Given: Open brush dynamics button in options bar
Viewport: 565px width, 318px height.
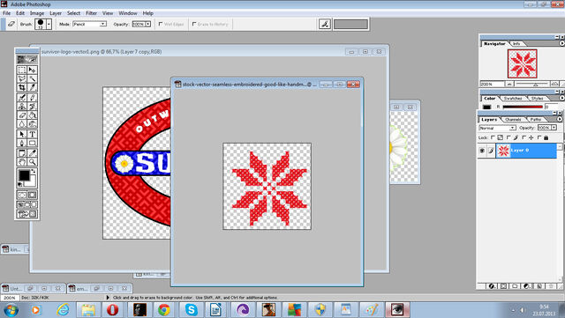Looking at the screenshot, I should [325, 24].
